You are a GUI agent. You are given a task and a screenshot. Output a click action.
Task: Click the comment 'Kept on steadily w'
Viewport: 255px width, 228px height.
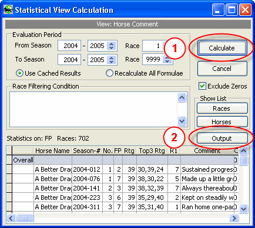point(207,198)
